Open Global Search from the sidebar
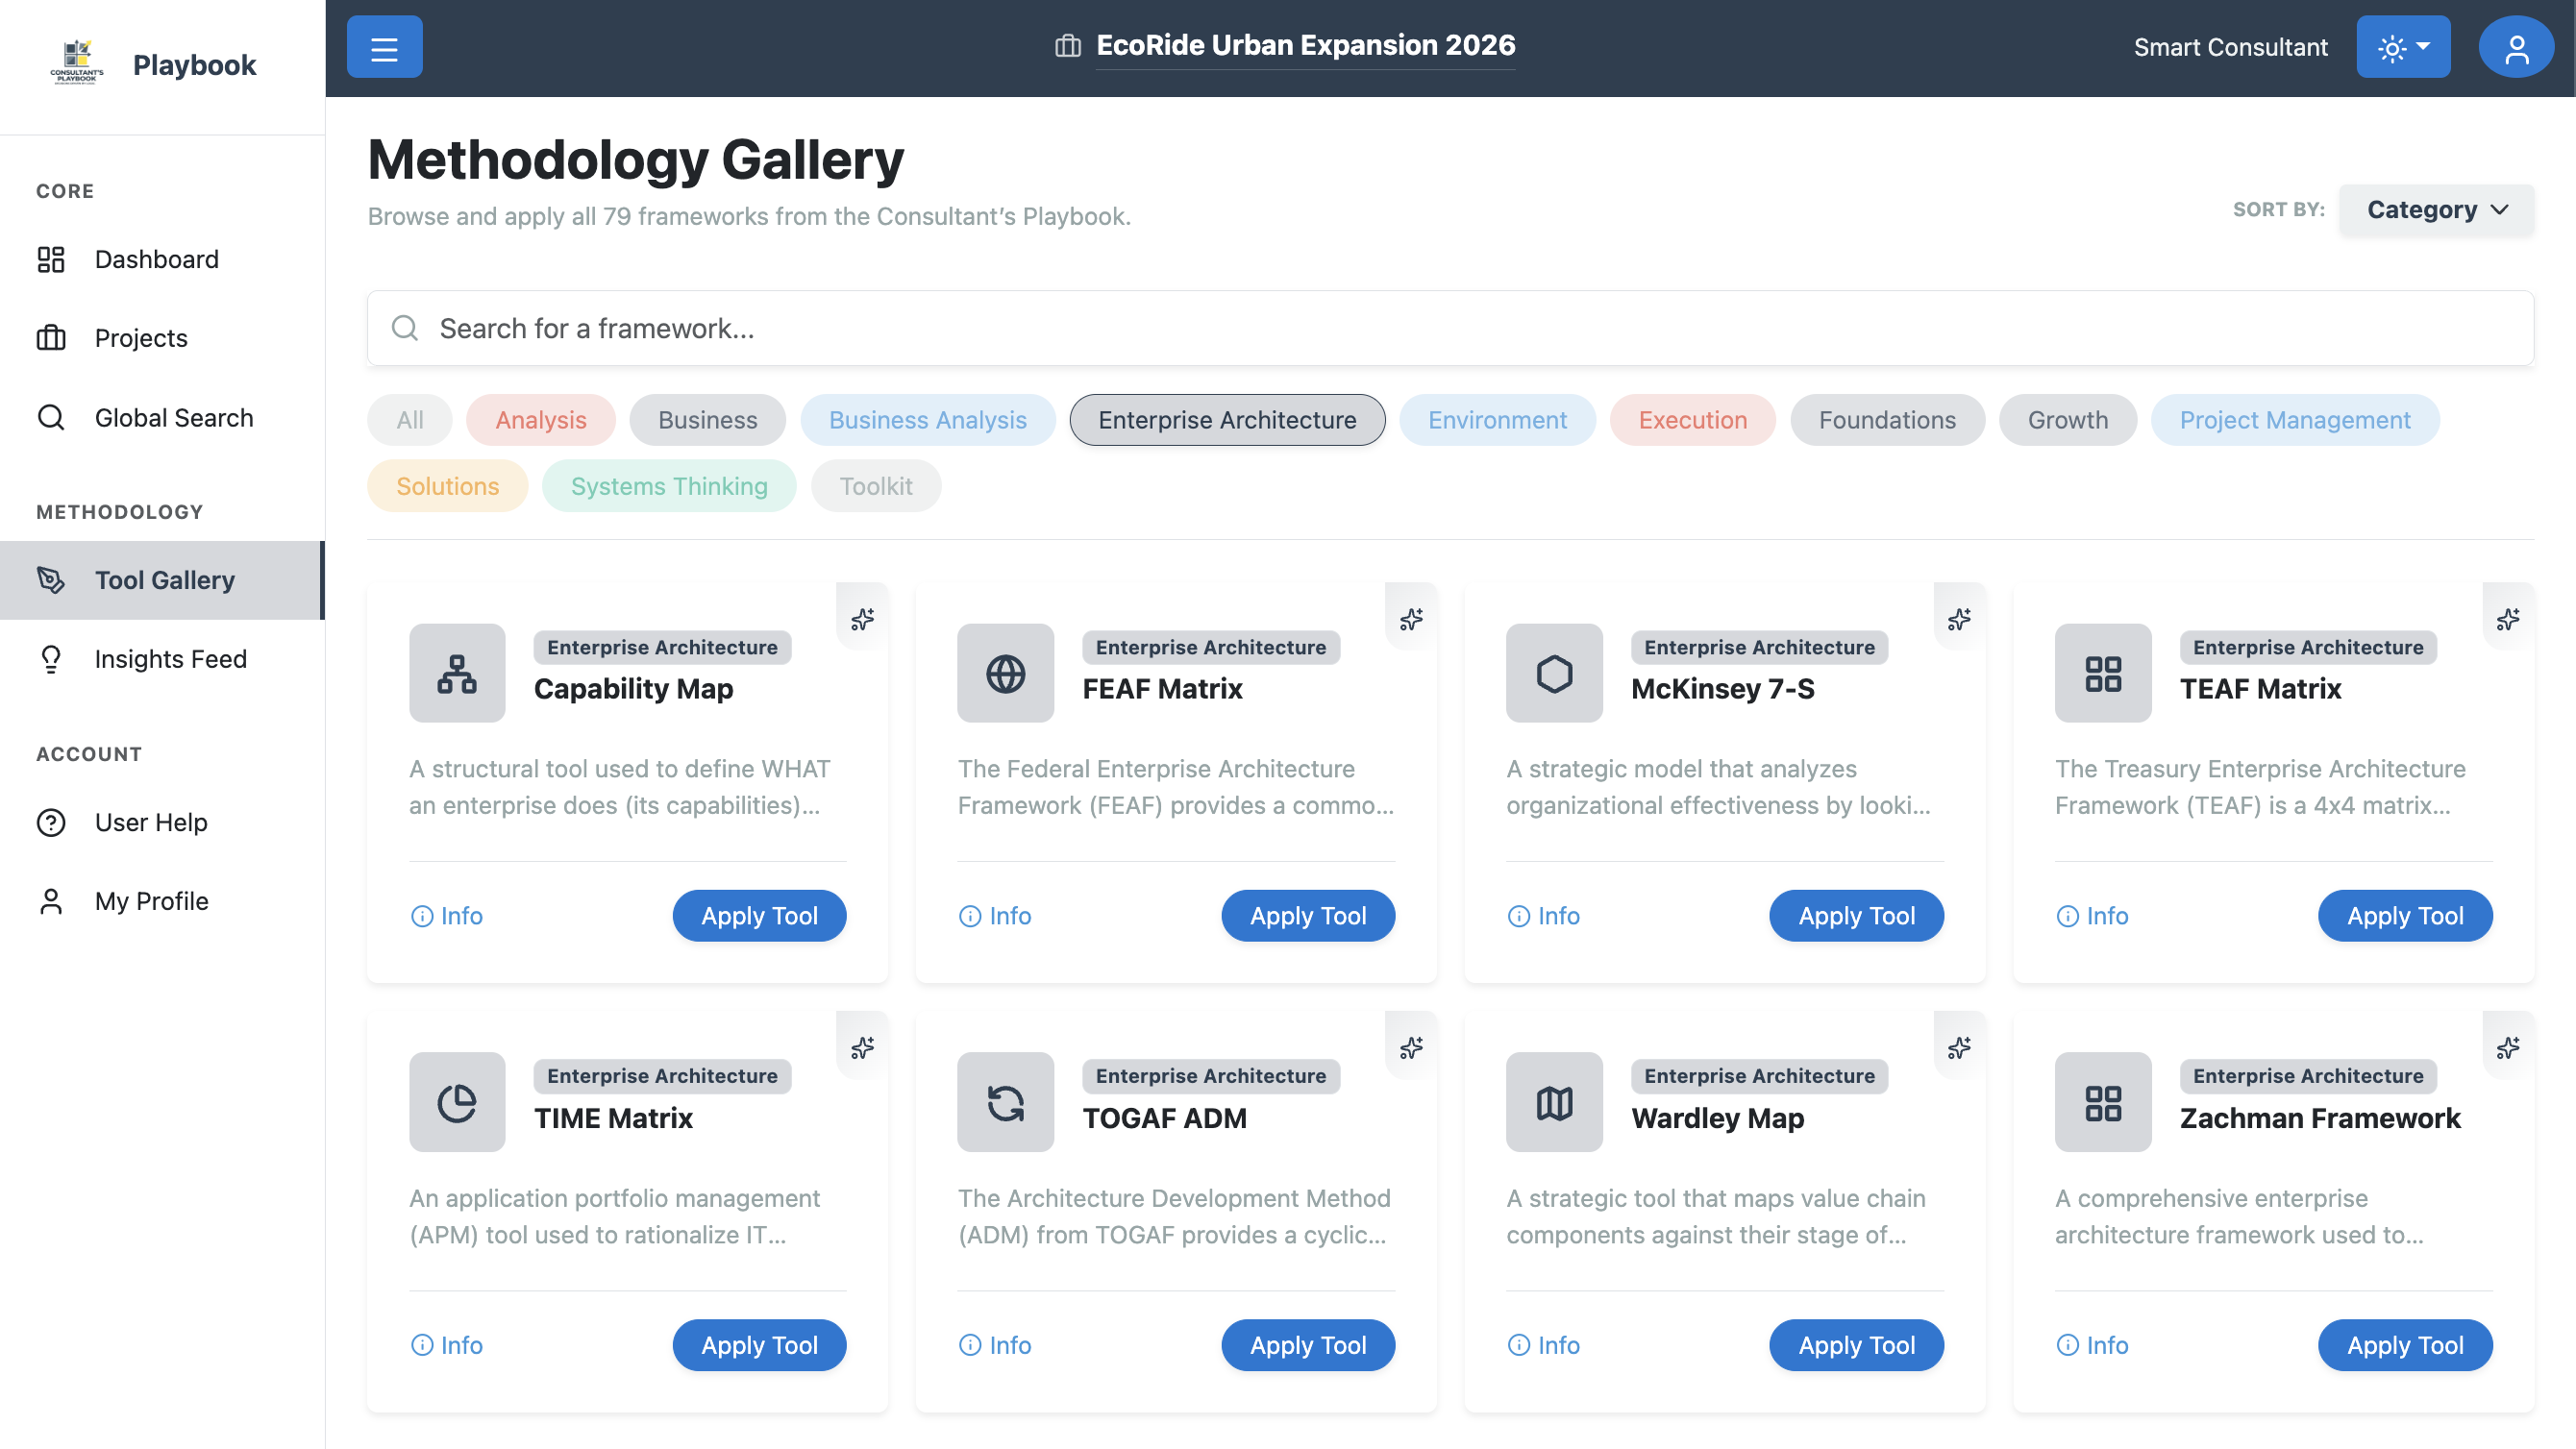Viewport: 2576px width, 1449px height. 174,417
